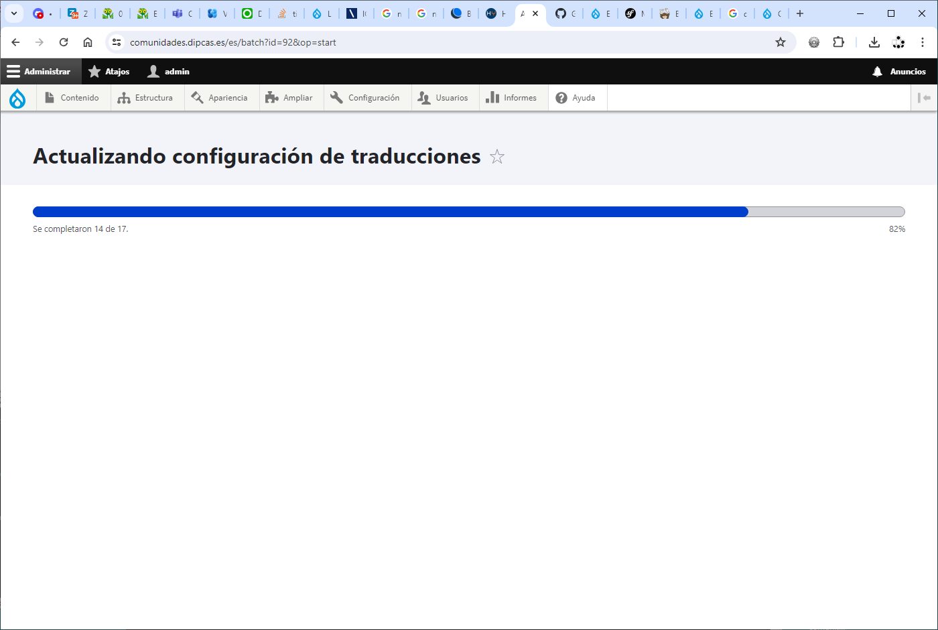Reload the current page

click(x=64, y=42)
